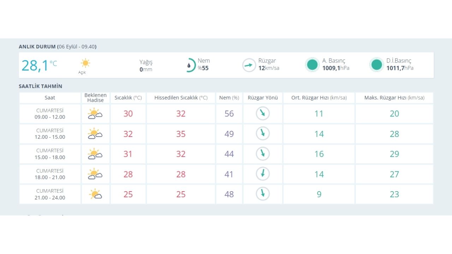
Task: Click the 'Hissedilen Sıcaklık' column header
Action: pyautogui.click(x=181, y=98)
